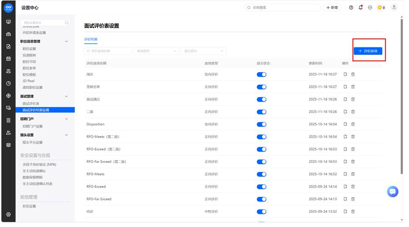
Task: Select the 评价结果 tab
Action: (x=91, y=39)
